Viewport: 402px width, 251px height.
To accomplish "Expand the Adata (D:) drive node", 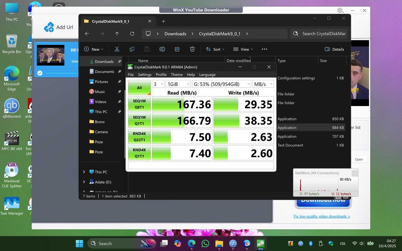I will click(x=84, y=182).
